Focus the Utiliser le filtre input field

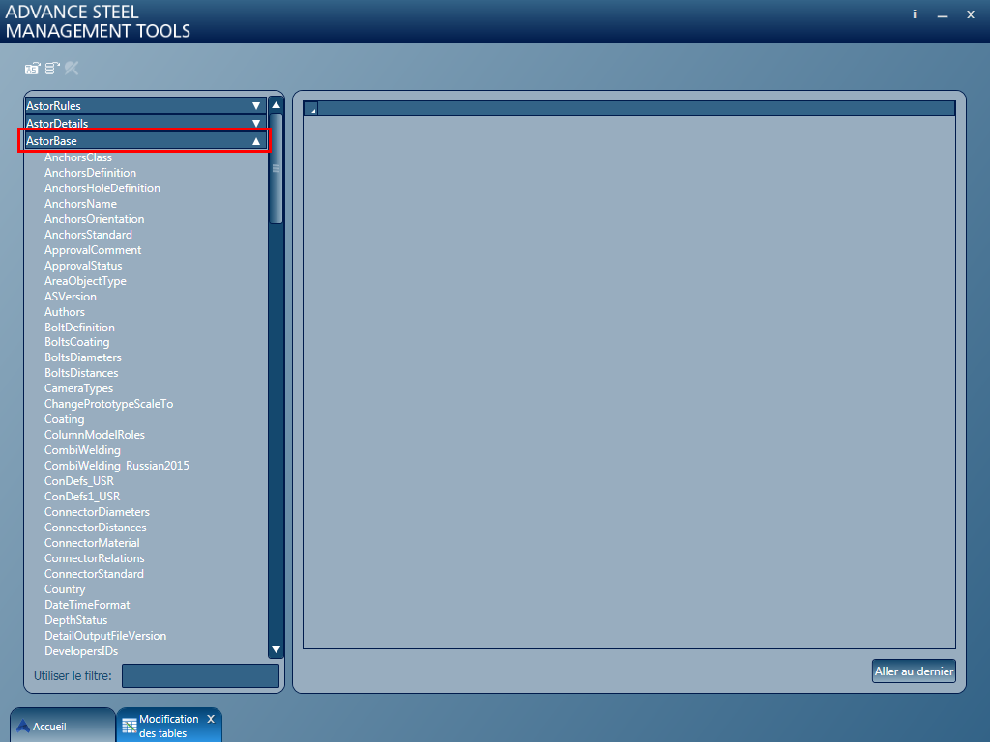200,675
